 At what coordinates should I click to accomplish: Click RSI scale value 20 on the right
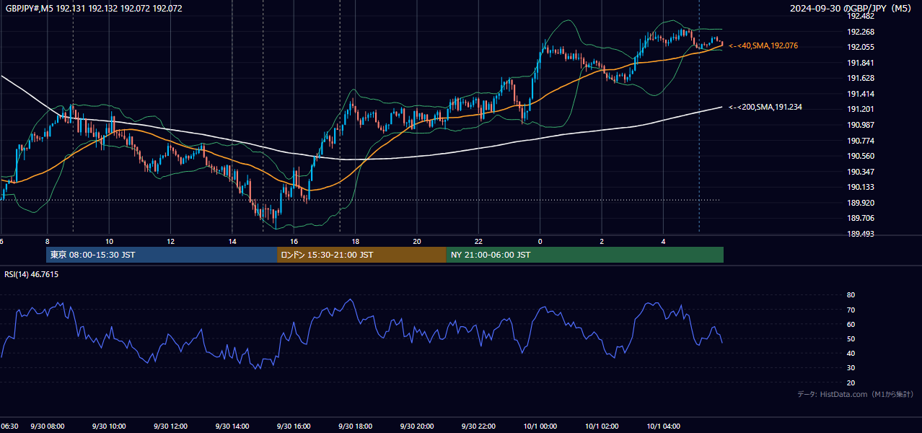tap(851, 382)
